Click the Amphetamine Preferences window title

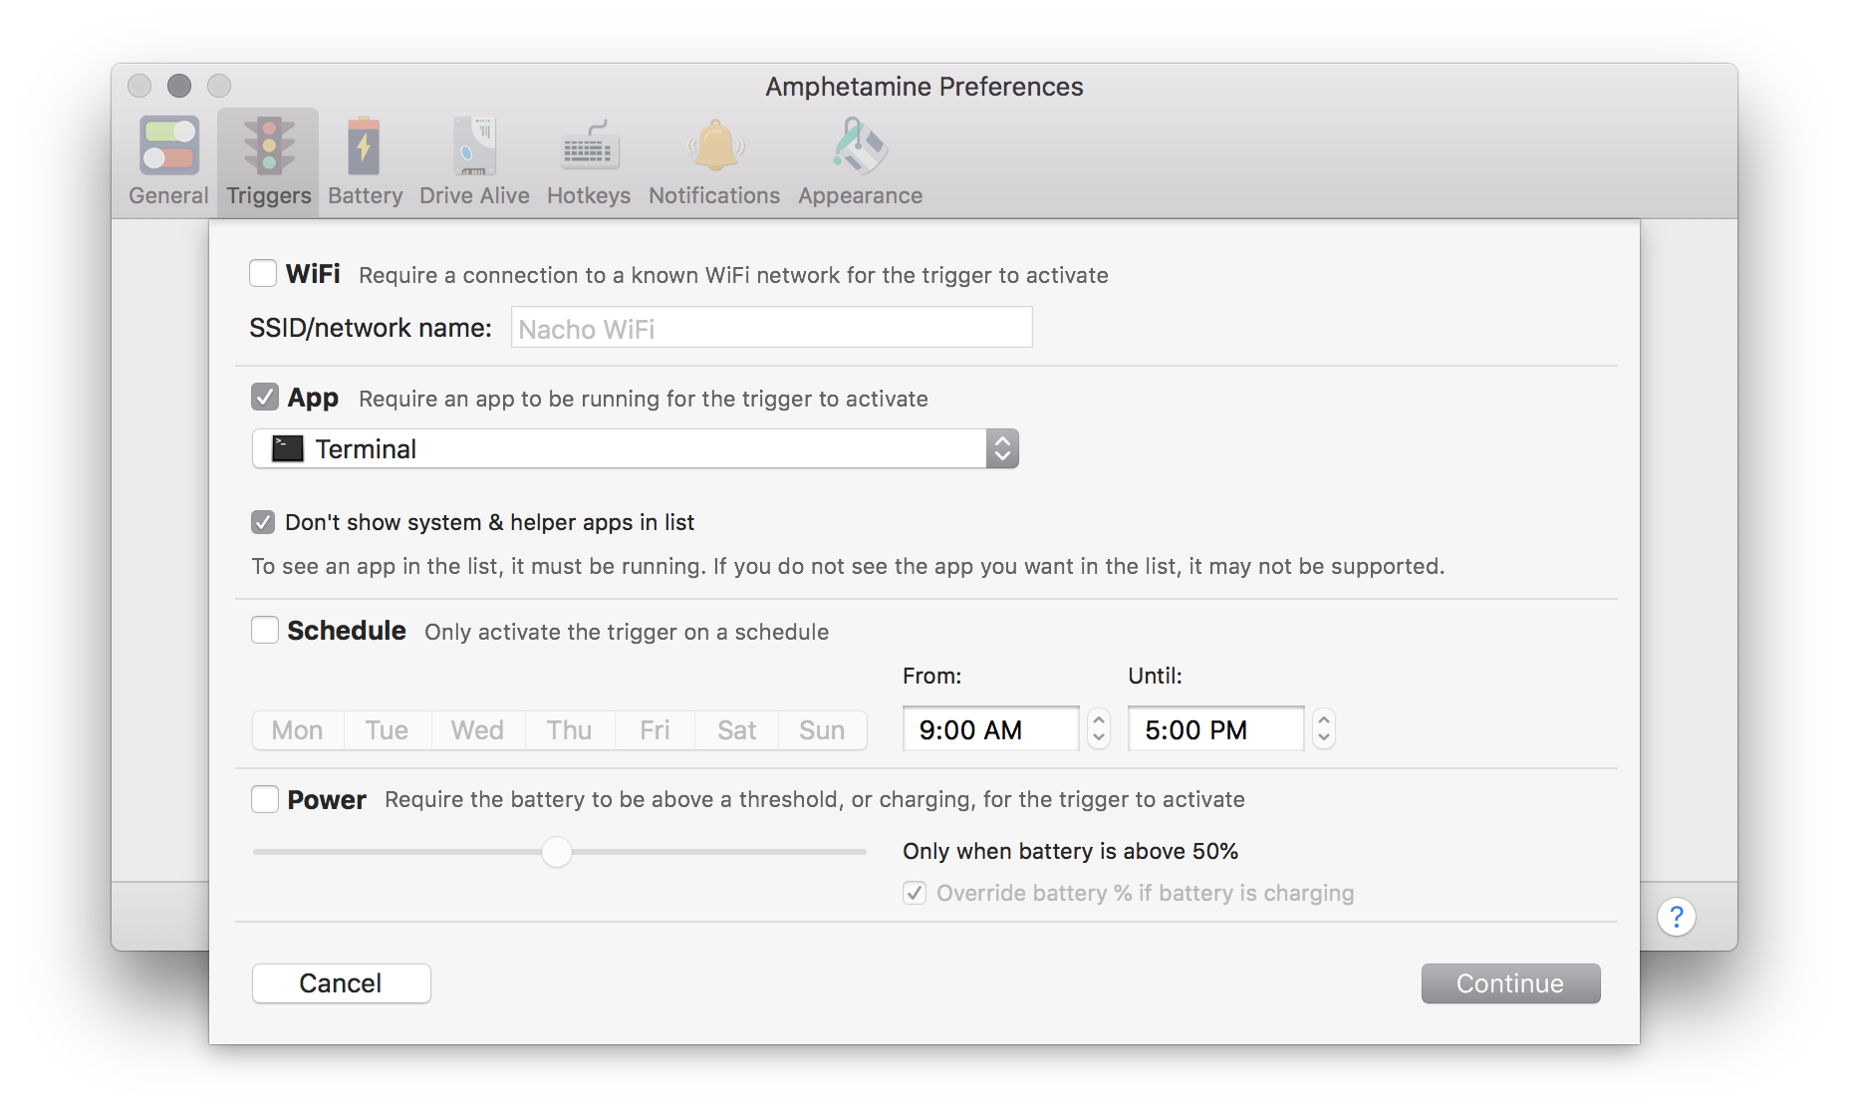[x=924, y=87]
